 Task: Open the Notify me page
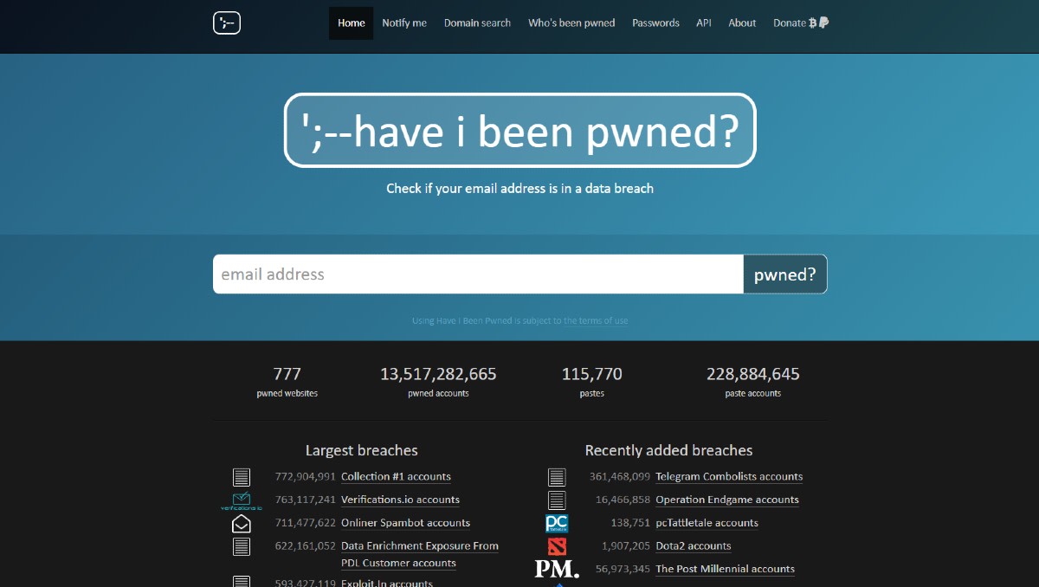click(403, 23)
